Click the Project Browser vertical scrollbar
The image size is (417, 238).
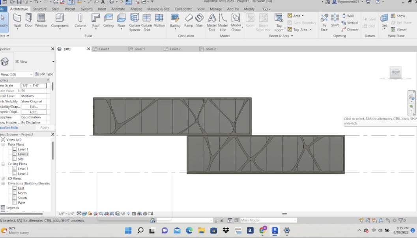click(x=53, y=150)
